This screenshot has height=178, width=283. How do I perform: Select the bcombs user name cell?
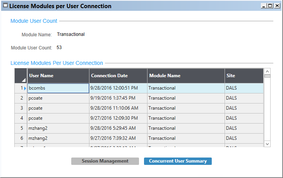click(58, 88)
